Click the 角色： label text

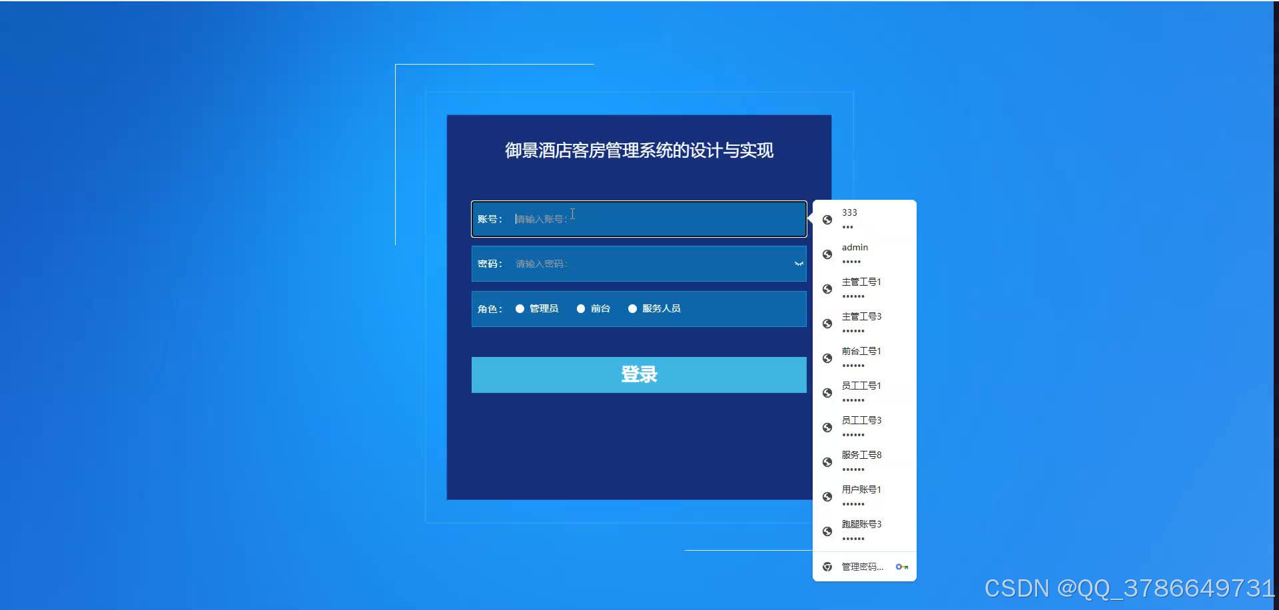(490, 309)
